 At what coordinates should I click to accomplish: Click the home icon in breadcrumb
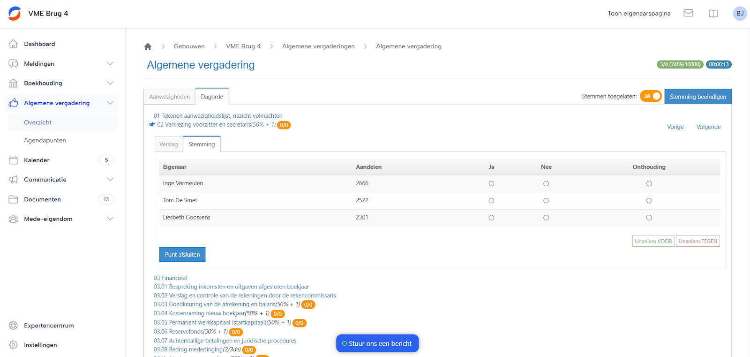(x=148, y=46)
